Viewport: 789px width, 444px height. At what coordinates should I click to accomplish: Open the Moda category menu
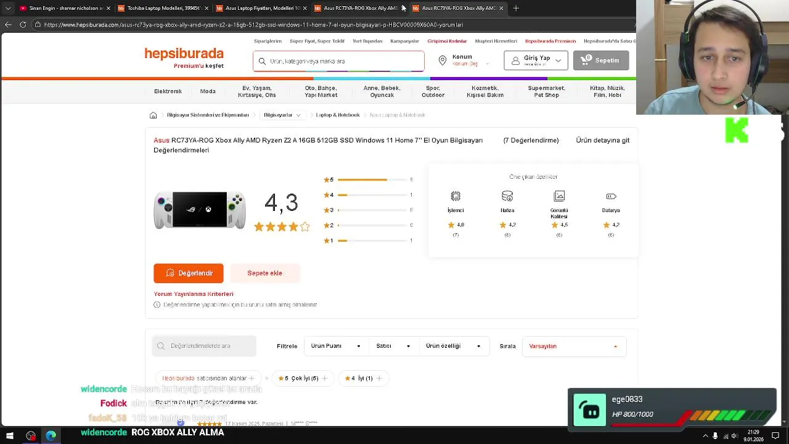208,91
